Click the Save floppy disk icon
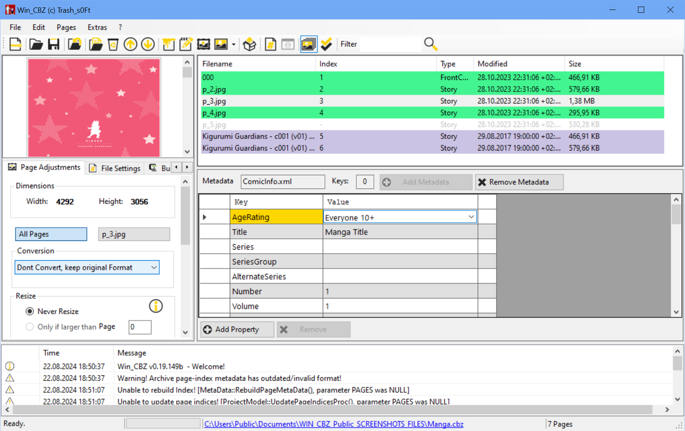Viewport: 685px width, 431px height. pos(53,44)
